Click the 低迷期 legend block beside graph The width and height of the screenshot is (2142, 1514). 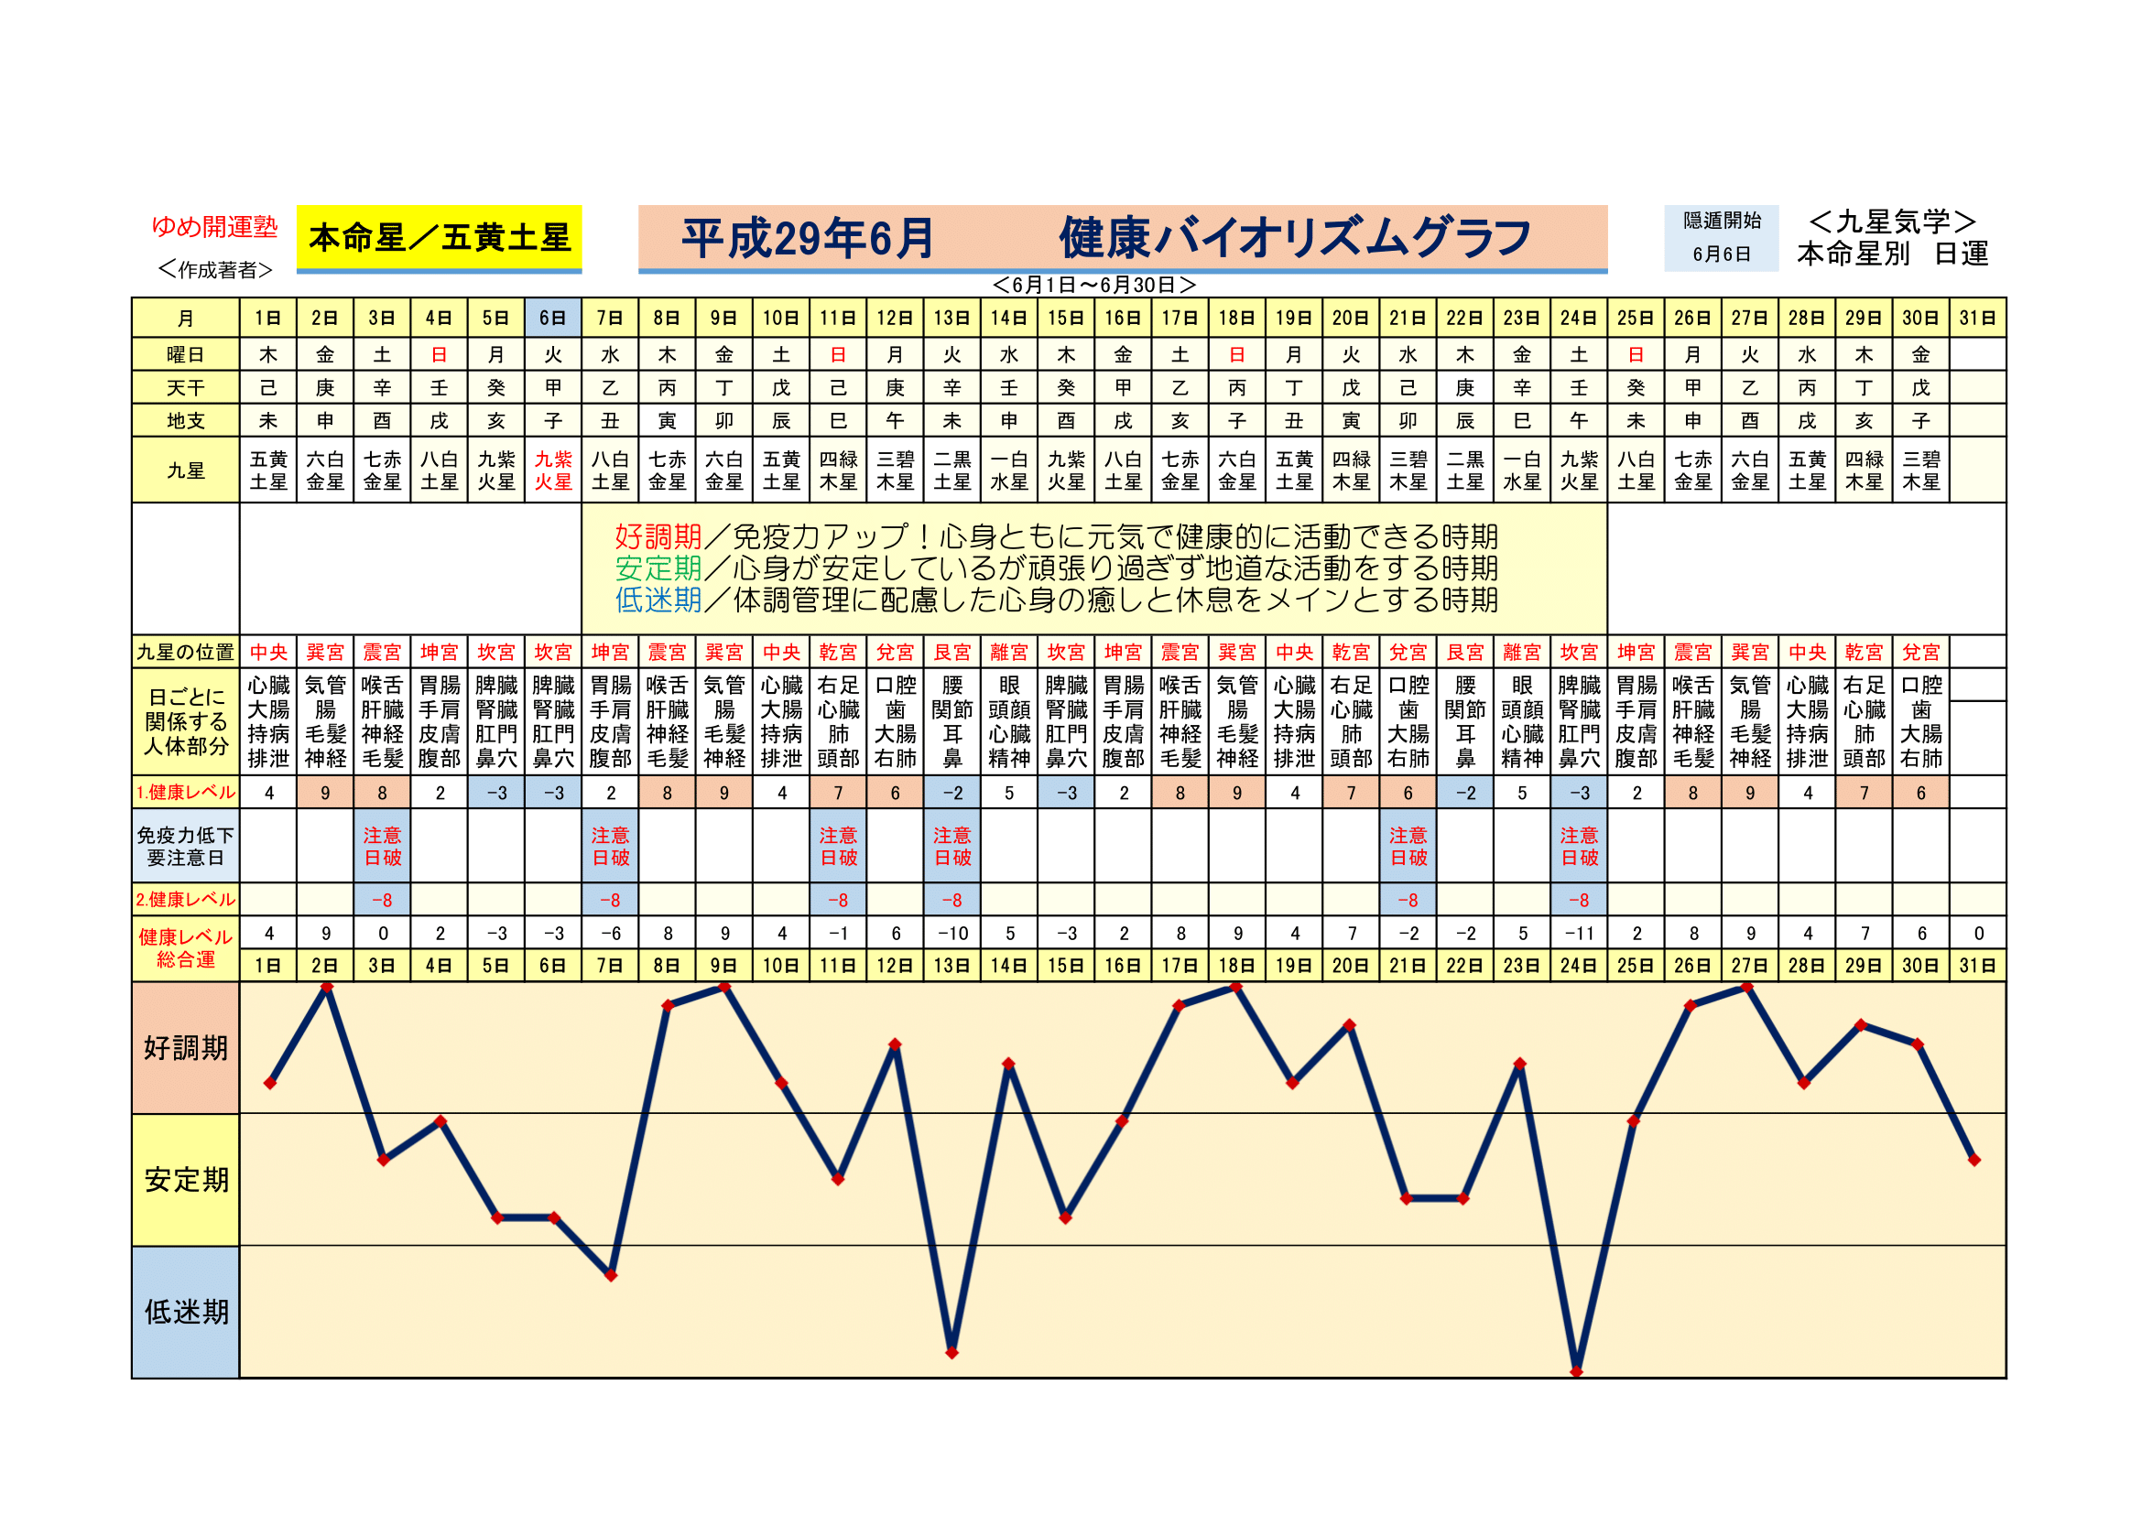coord(186,1312)
